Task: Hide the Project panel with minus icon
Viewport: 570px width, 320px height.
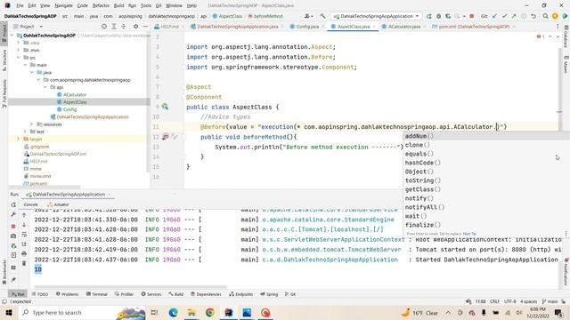Action: tap(145, 27)
